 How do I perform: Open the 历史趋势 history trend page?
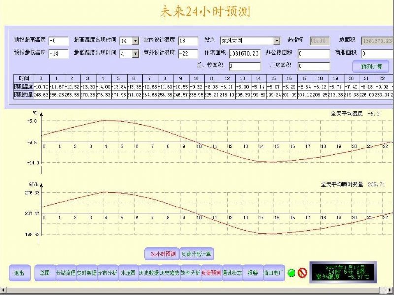coord(169,273)
